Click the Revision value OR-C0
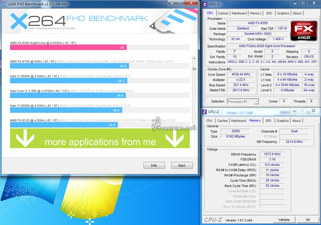 [x=309, y=57]
